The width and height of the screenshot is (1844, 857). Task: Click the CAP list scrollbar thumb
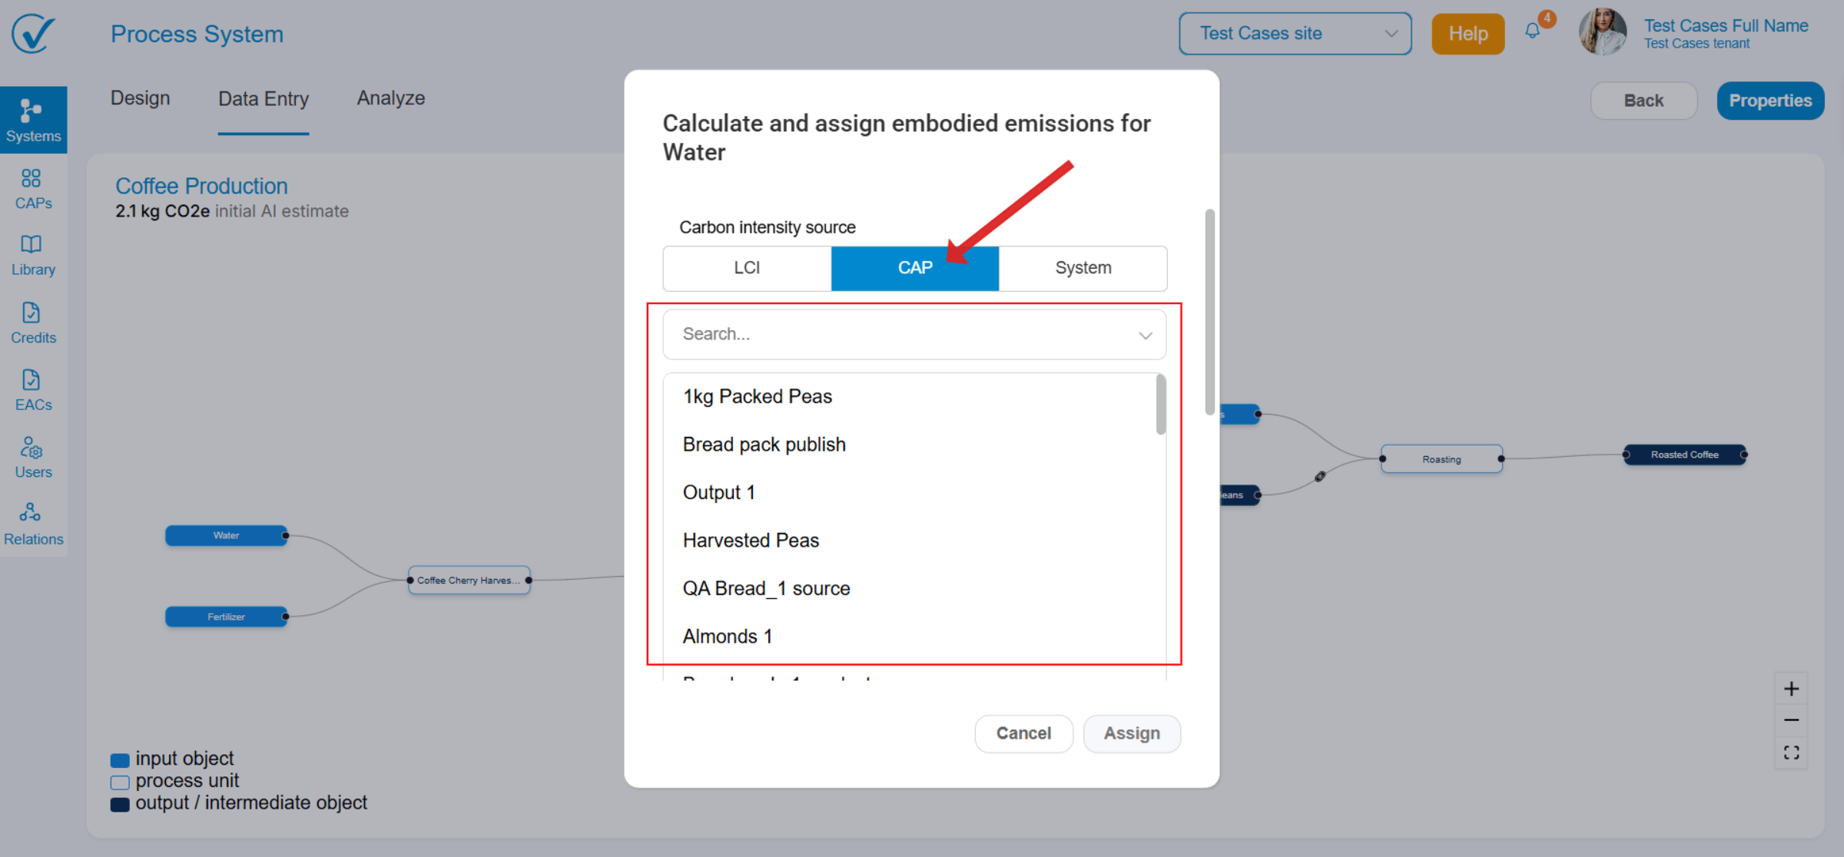[x=1160, y=404]
